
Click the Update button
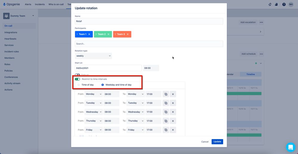(x=217, y=142)
